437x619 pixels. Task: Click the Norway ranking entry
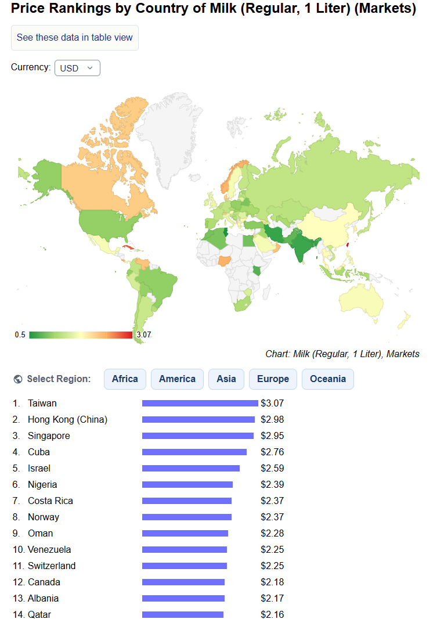pos(44,517)
